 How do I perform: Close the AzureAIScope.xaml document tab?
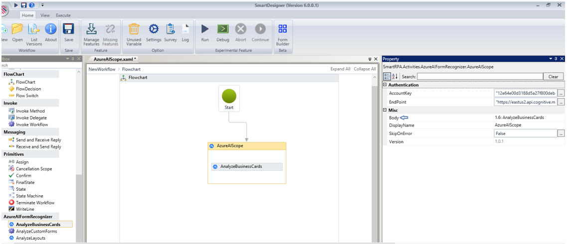point(376,59)
